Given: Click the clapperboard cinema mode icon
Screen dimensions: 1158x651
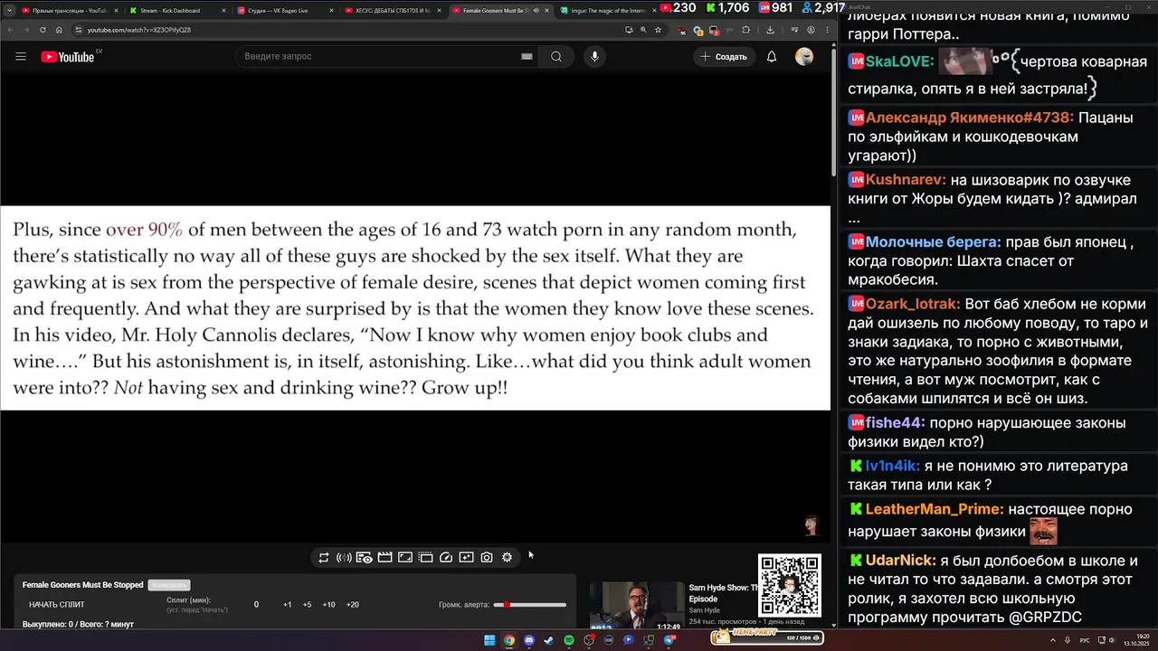Looking at the screenshot, I should click(384, 558).
